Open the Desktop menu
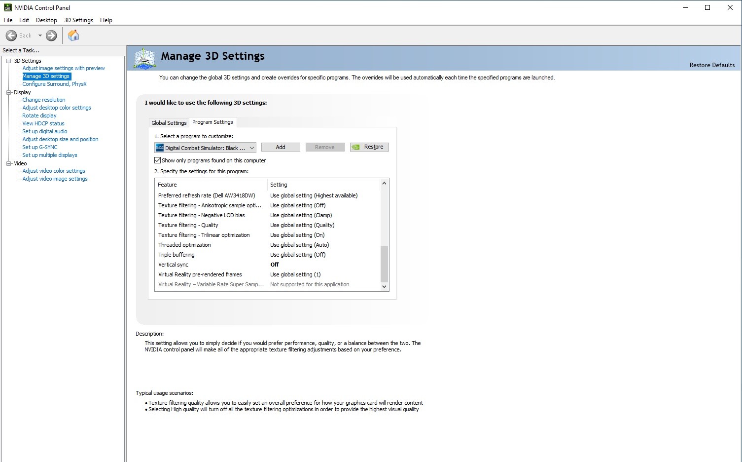This screenshot has width=742, height=462. click(x=46, y=20)
